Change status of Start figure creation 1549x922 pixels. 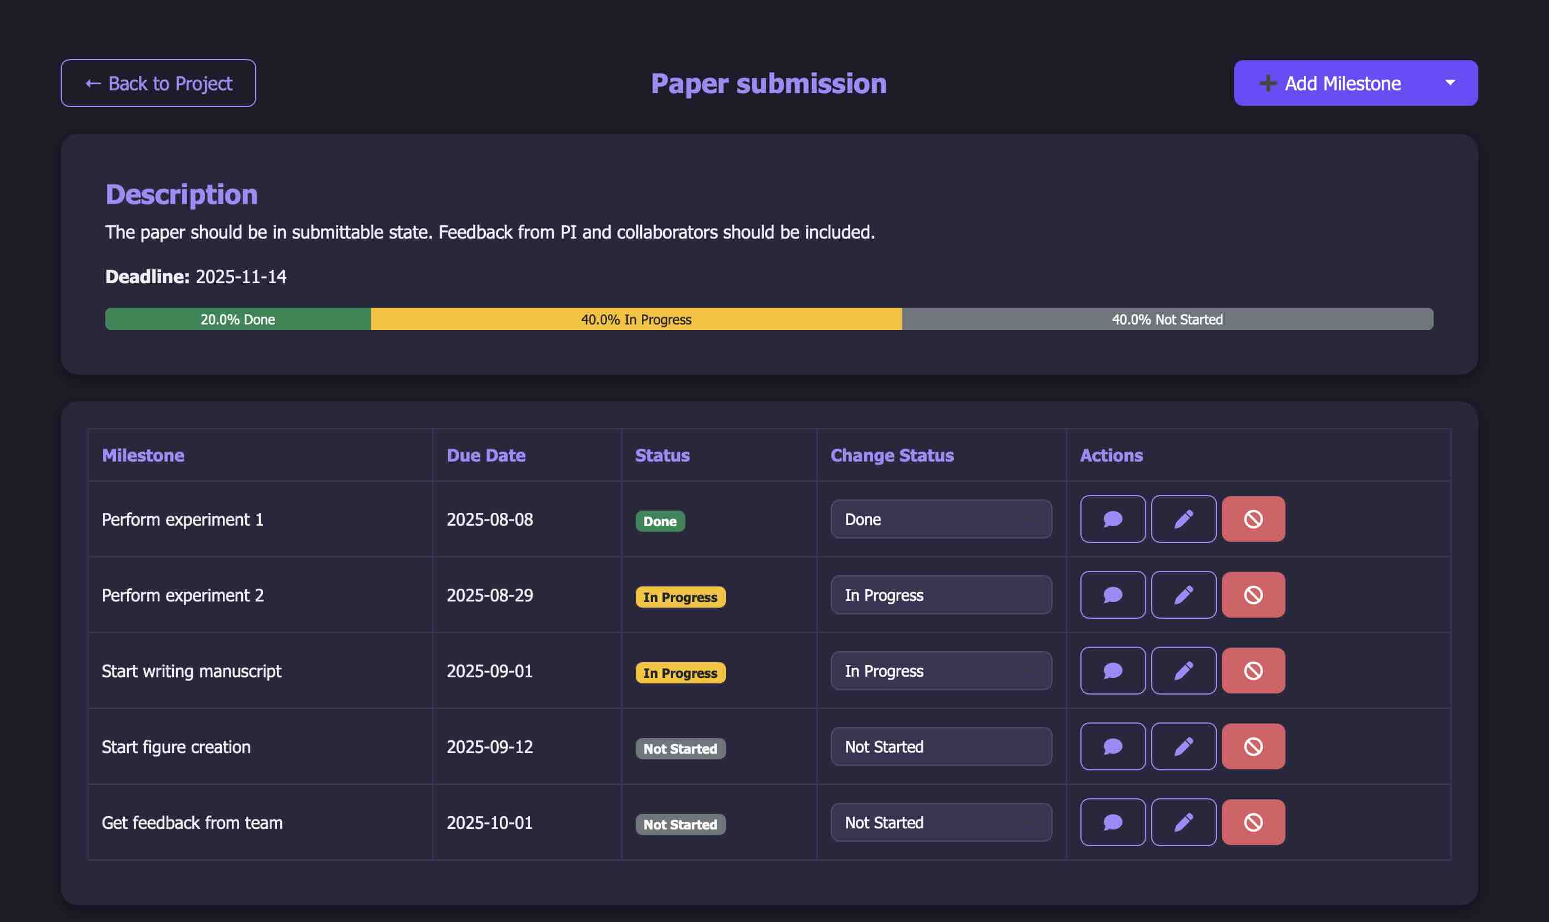[941, 746]
